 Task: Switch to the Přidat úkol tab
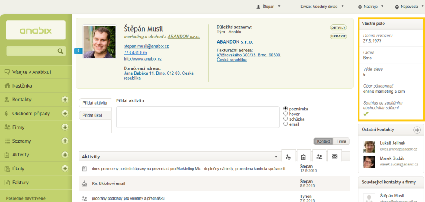[92, 115]
